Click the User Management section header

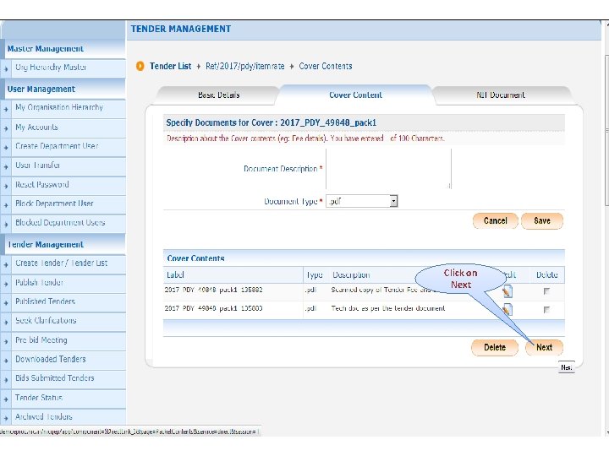coord(41,90)
